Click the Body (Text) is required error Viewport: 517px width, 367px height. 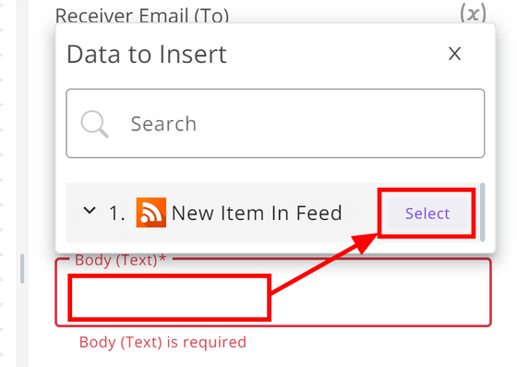click(162, 342)
